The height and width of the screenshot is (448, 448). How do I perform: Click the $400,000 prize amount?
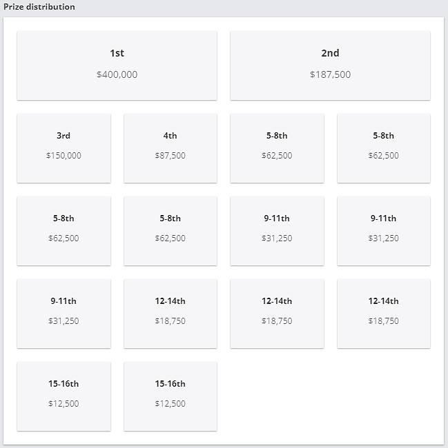click(117, 74)
